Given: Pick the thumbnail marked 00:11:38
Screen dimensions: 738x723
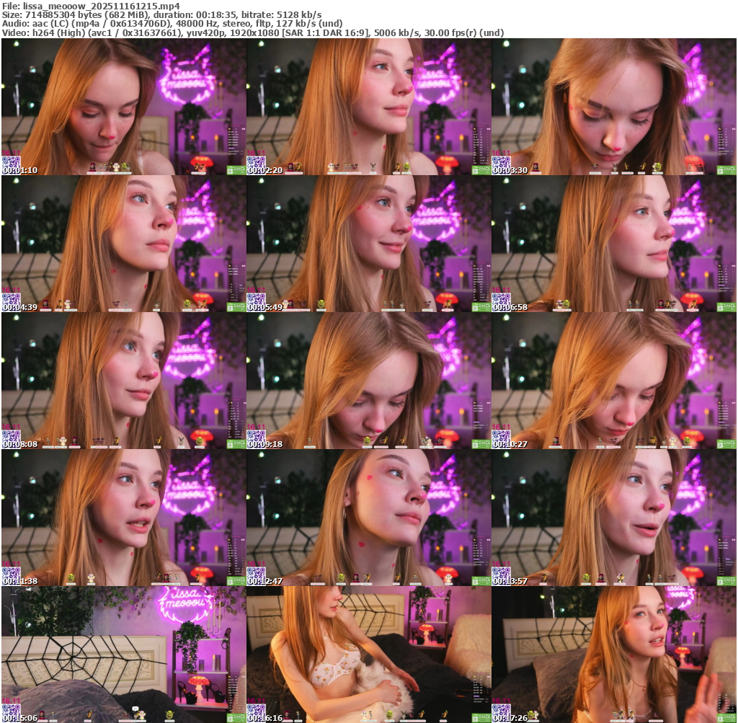Looking at the screenshot, I should click(x=124, y=518).
